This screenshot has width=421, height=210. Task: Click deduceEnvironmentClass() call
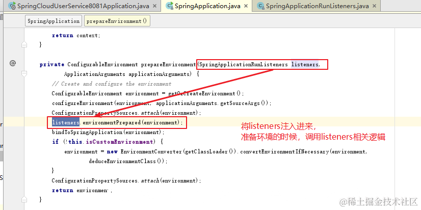point(126,161)
